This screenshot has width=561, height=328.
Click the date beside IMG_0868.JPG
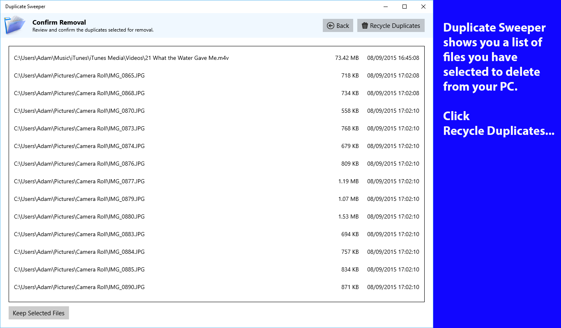[393, 93]
